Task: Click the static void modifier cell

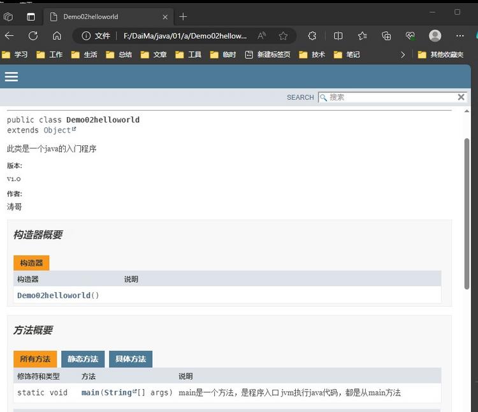Action: [x=42, y=392]
